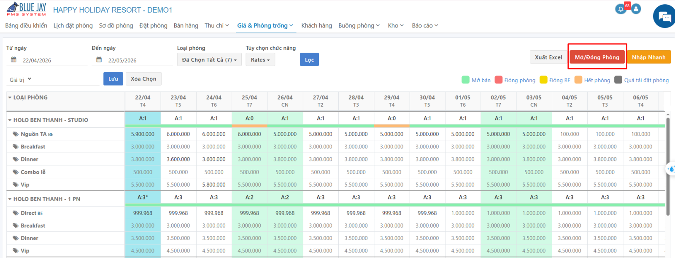Collapse the HOLO BEN THANH - STUDIO group
This screenshot has height=258, width=675.
(10, 120)
